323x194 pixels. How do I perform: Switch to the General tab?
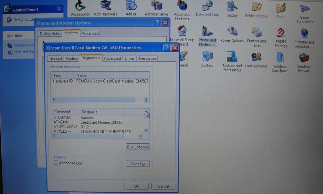click(56, 58)
